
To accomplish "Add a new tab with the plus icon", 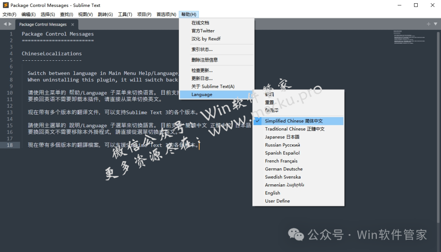I will click(x=428, y=24).
